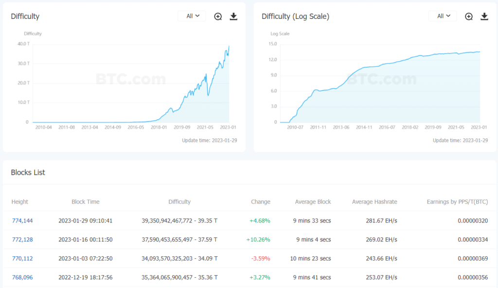Click the 2023-01 label on Log Scale axis
Screen dimensions: 498x288
point(479,127)
